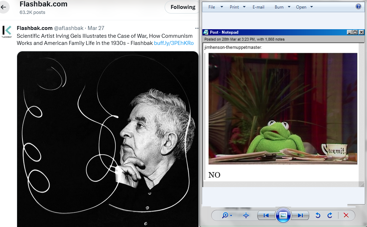Click the Flashbak.com profile header title

tap(43, 4)
